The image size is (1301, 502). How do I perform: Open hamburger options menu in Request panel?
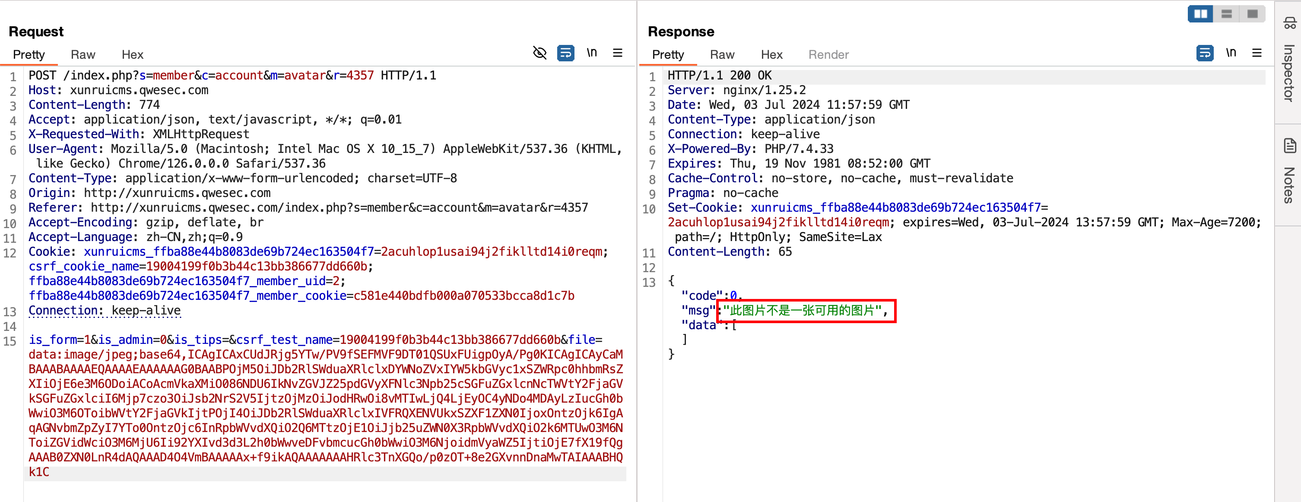pyautogui.click(x=617, y=53)
